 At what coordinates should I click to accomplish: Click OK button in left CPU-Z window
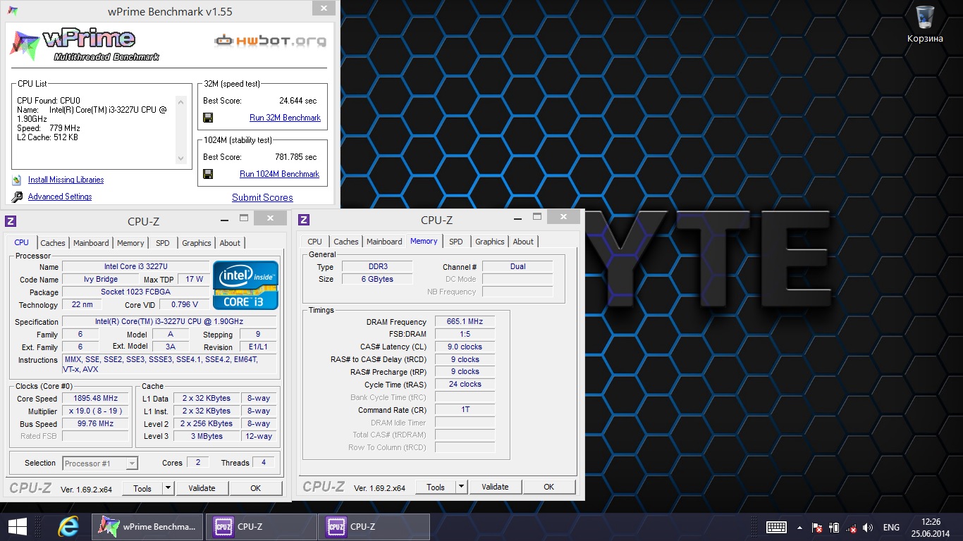[x=256, y=488]
